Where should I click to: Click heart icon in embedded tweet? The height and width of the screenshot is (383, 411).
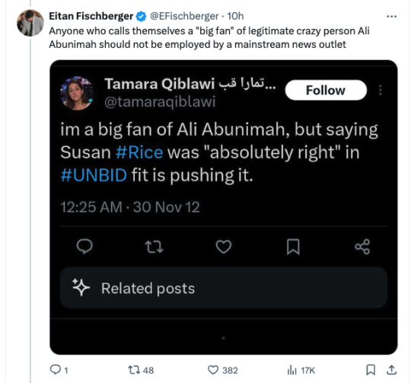coord(224,247)
